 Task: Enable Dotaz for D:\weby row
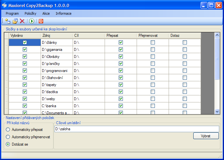[185, 99]
